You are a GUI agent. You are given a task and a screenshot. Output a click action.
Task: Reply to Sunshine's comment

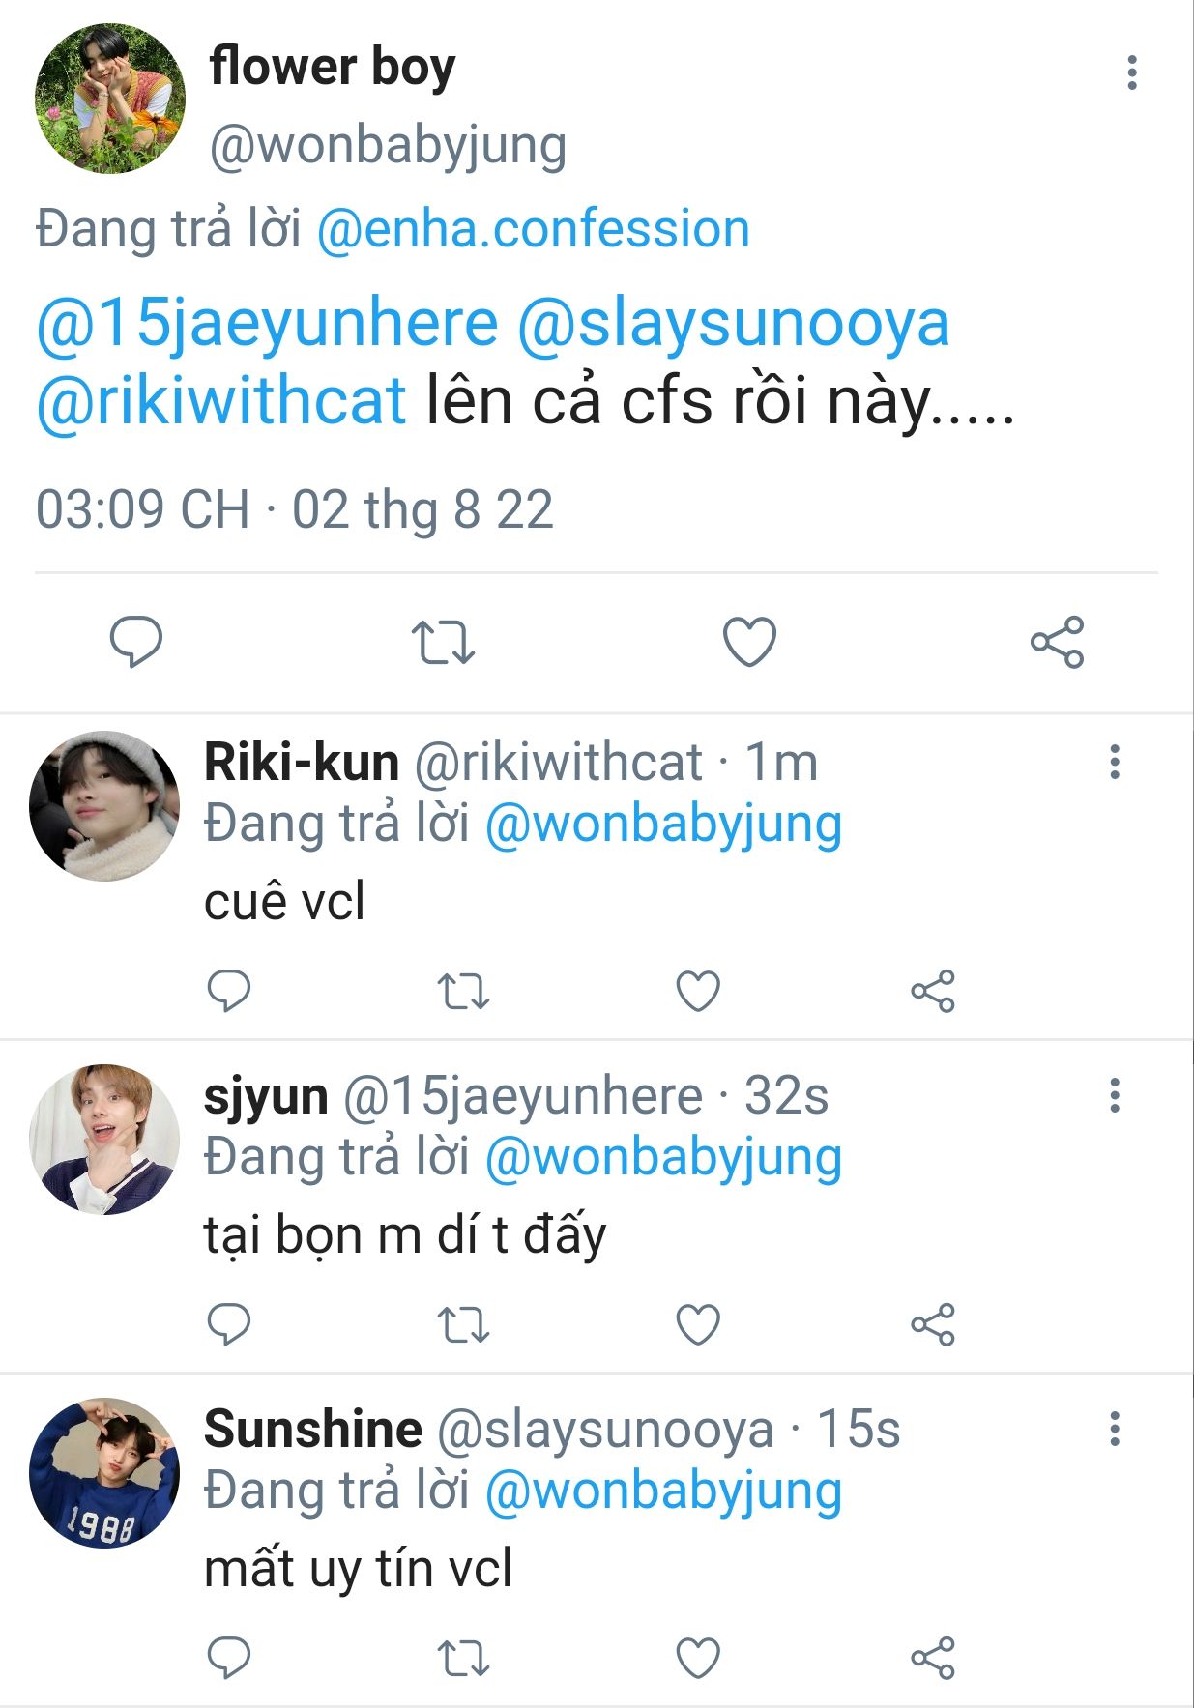[x=229, y=1658]
